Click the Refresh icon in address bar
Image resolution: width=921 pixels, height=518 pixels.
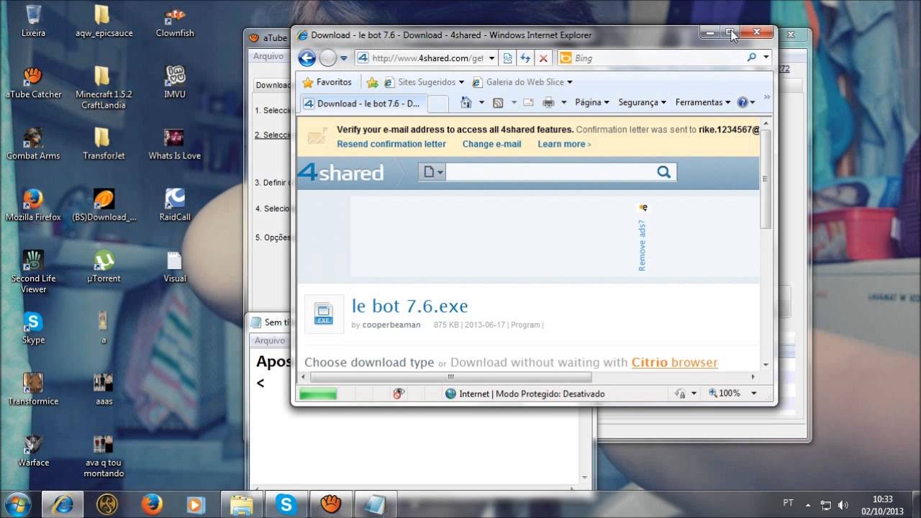click(525, 58)
